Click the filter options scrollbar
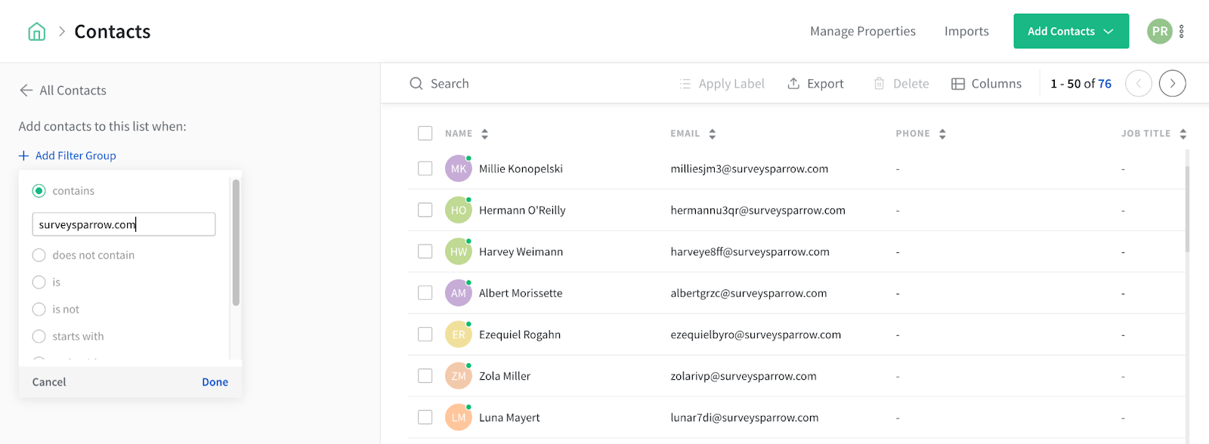The height and width of the screenshot is (444, 1209). point(236,242)
